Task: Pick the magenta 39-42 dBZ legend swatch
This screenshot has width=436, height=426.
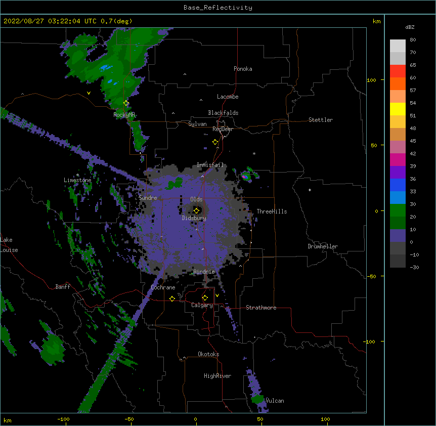Action: coord(398,159)
